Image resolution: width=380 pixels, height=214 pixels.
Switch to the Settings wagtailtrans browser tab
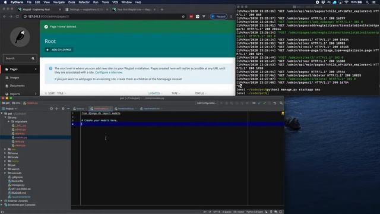click(87, 10)
